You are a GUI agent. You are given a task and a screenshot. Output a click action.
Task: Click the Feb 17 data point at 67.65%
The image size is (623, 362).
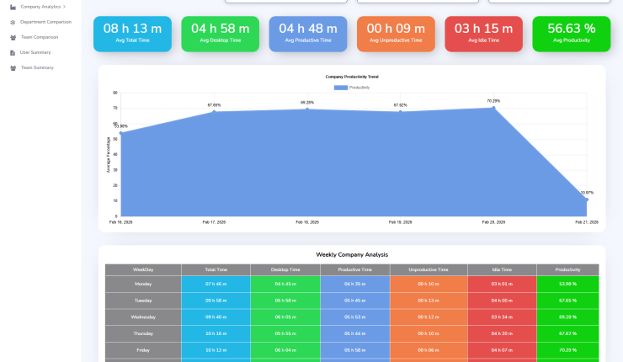(x=214, y=112)
